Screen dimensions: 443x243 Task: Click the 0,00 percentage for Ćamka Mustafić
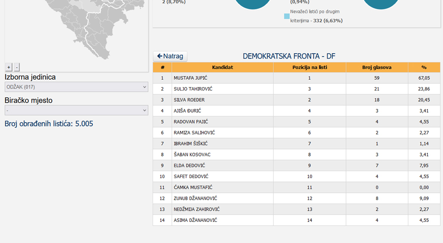pyautogui.click(x=424, y=187)
